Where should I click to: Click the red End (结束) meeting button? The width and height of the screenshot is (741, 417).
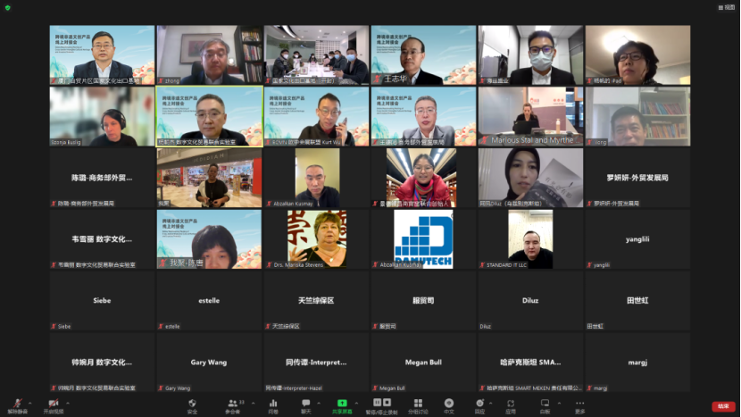[722, 406]
